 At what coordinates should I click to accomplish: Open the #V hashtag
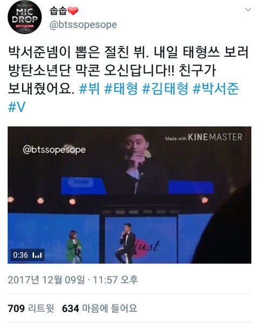17,107
